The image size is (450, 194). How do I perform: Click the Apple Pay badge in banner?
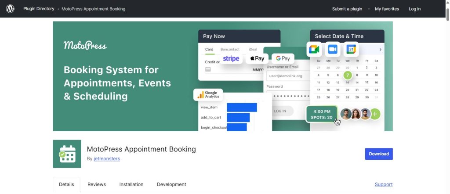[257, 58]
